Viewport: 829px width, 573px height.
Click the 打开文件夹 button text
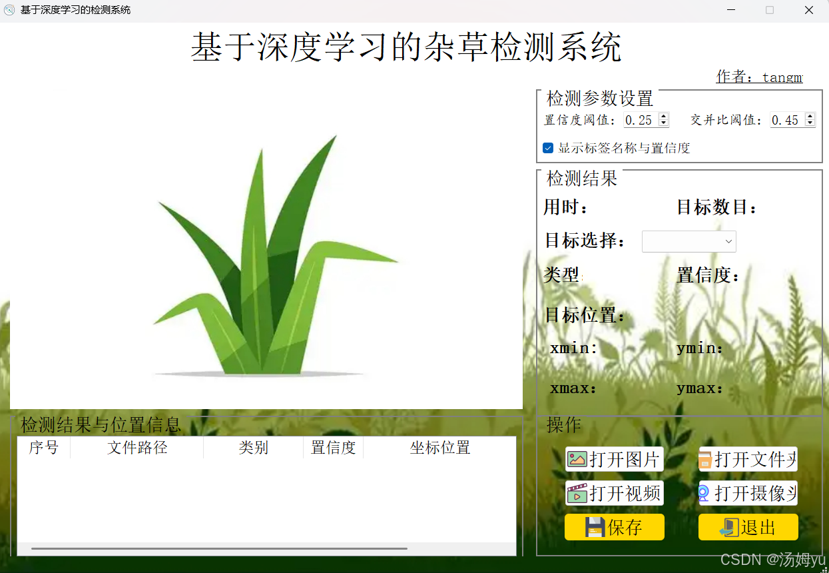[756, 459]
